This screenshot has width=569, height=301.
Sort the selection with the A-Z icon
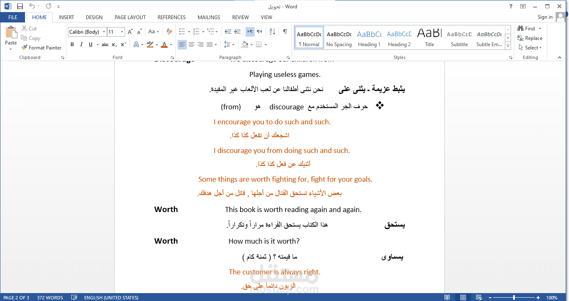pos(272,32)
